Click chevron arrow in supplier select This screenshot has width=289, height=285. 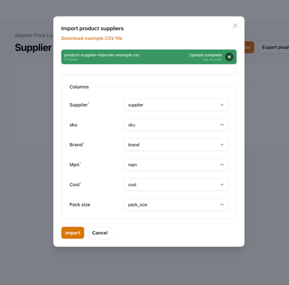(222, 105)
